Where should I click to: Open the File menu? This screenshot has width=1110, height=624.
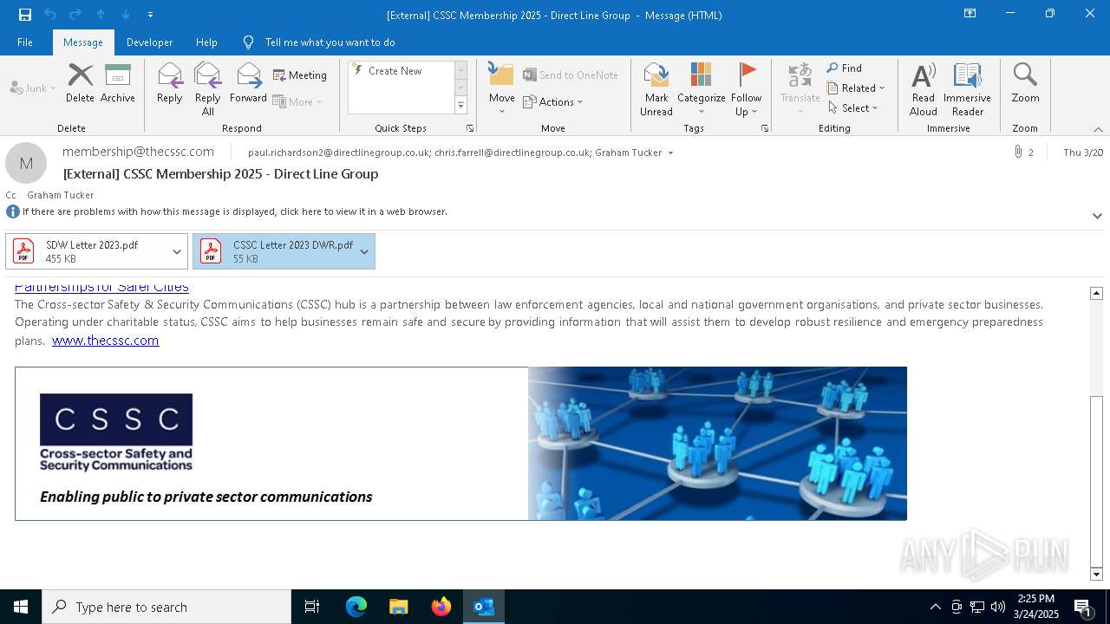point(25,42)
